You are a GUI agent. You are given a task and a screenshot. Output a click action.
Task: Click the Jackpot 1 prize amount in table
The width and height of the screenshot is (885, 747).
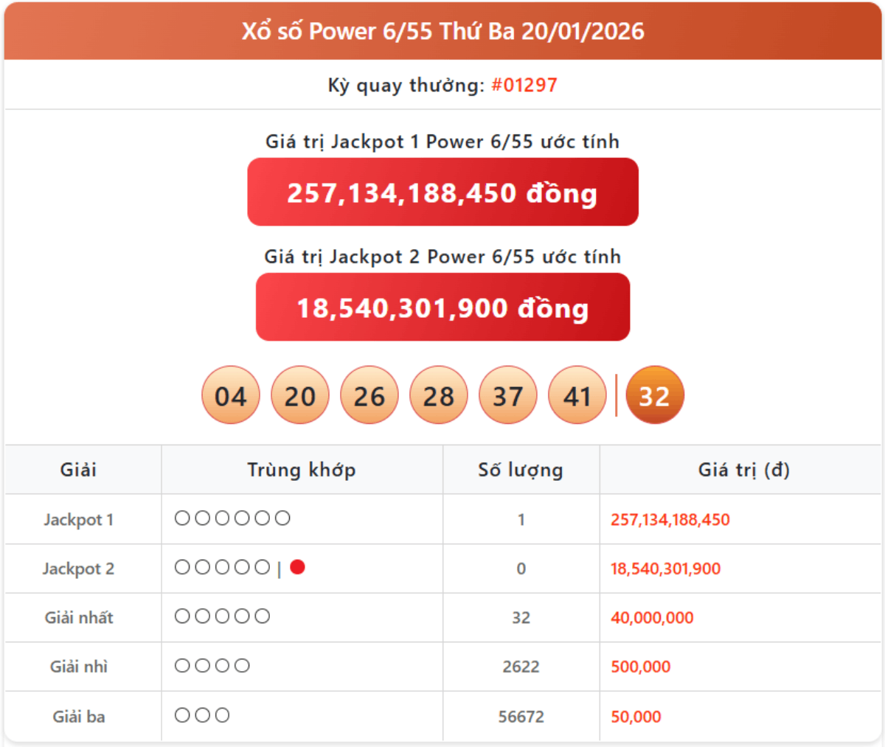pyautogui.click(x=670, y=520)
